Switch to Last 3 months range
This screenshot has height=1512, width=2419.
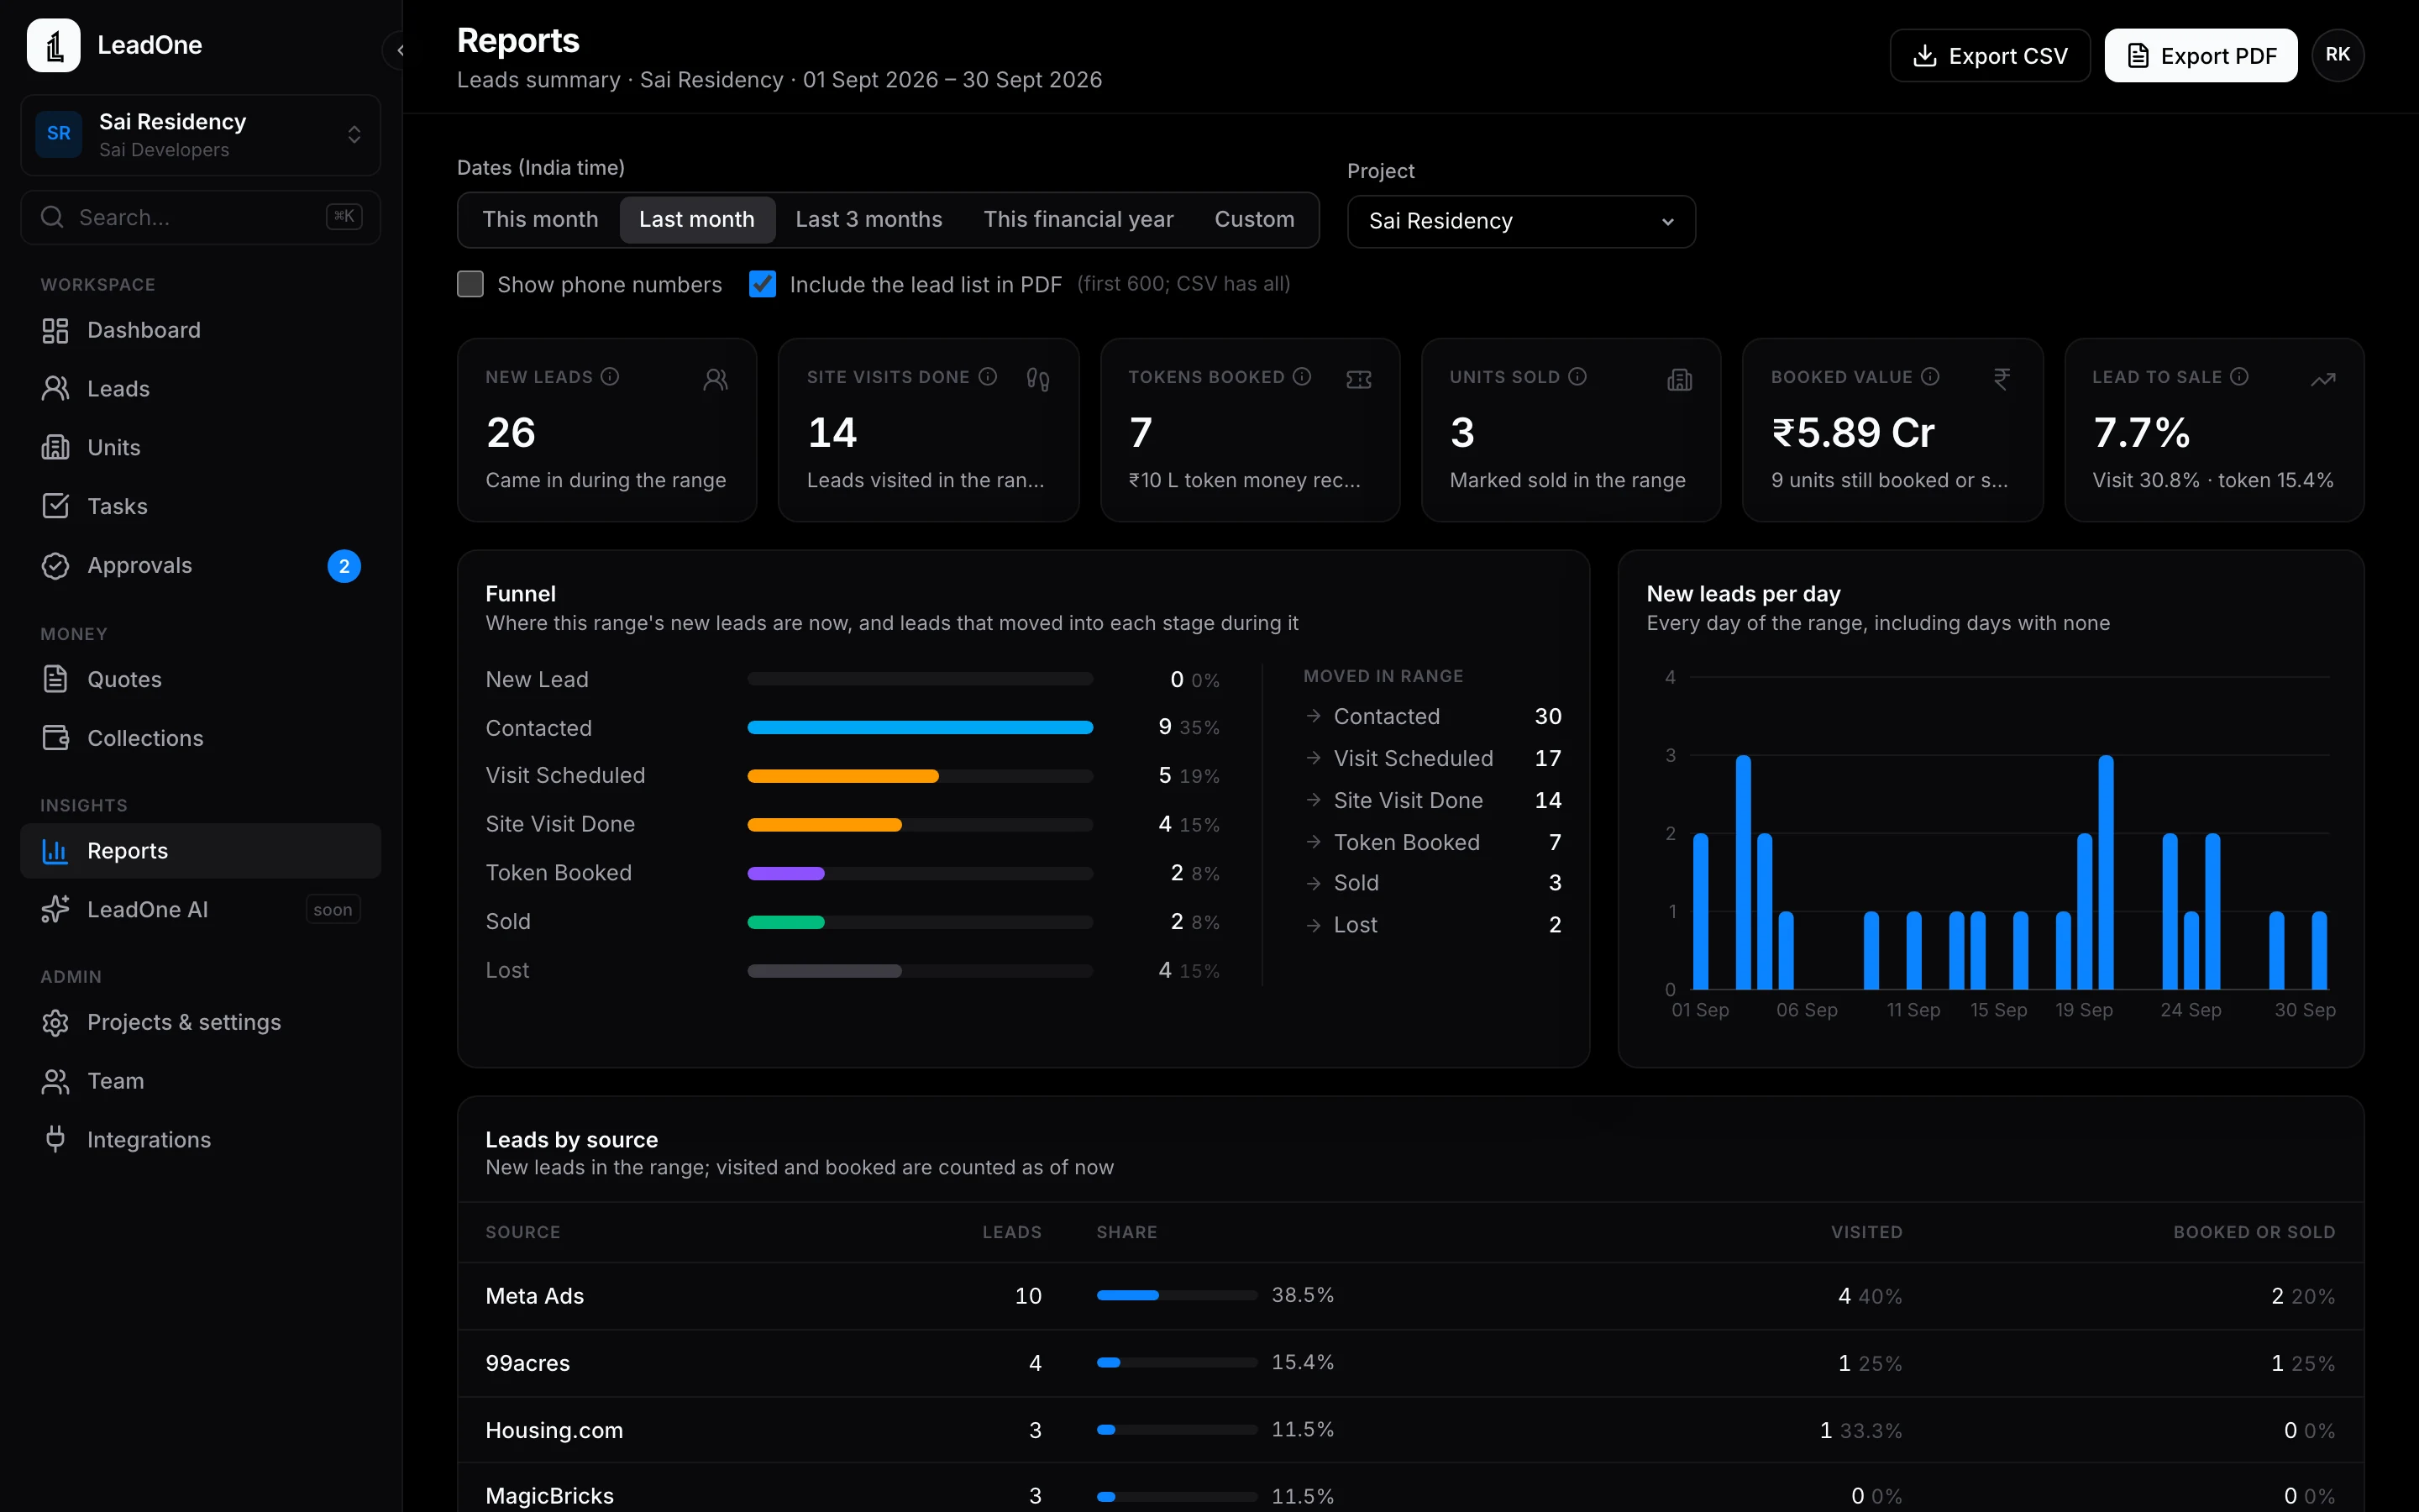868,219
